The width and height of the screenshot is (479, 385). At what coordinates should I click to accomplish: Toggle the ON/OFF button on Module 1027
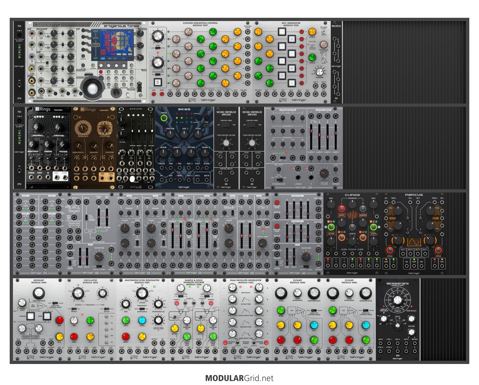158,82
